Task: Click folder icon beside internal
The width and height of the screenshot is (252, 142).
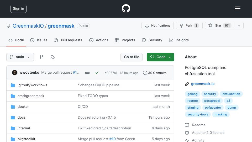Action: (x=13, y=128)
